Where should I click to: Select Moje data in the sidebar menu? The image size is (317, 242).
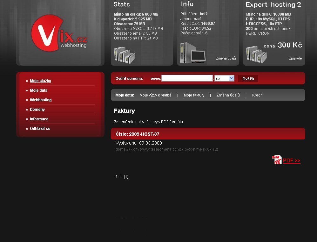38,90
